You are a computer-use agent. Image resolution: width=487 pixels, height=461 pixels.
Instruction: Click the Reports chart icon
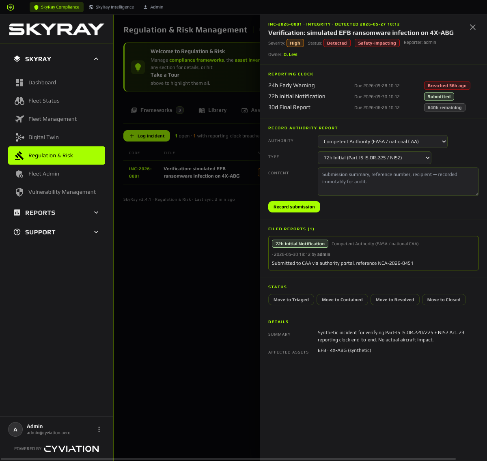17,212
